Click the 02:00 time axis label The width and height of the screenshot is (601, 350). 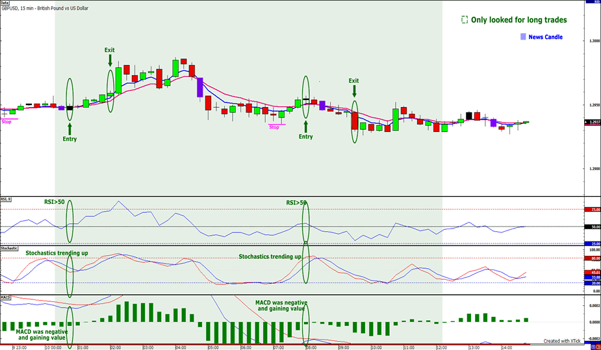(x=116, y=347)
